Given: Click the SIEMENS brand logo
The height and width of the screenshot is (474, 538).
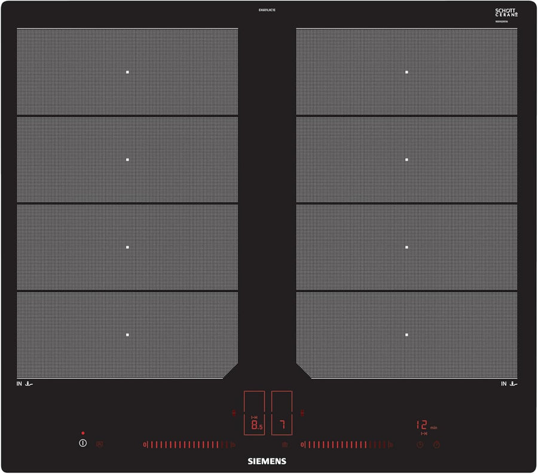Looking at the screenshot, I should pyautogui.click(x=267, y=461).
